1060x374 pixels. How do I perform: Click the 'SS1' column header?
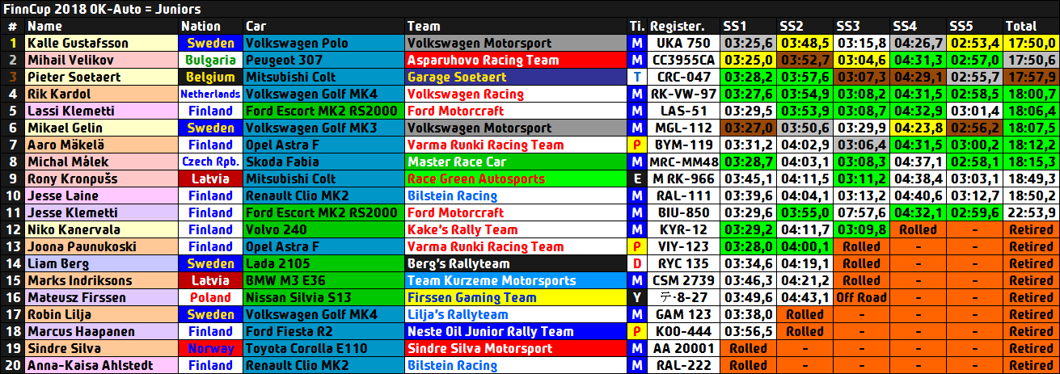pyautogui.click(x=748, y=26)
